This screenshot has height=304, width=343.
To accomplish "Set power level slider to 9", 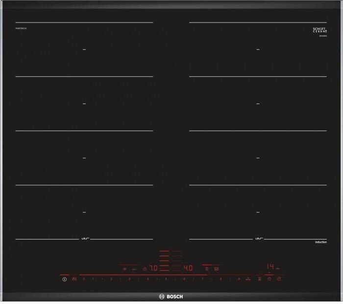I will [239, 279].
